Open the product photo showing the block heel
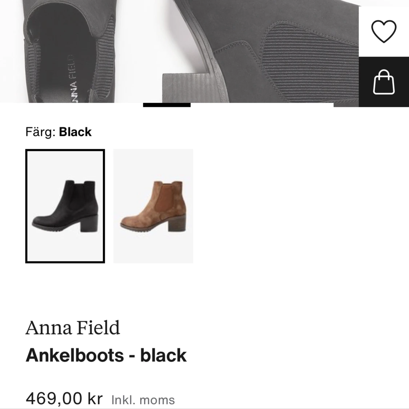 pos(261,51)
